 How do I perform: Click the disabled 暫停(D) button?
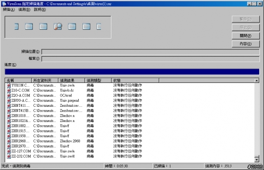click(x=246, y=19)
